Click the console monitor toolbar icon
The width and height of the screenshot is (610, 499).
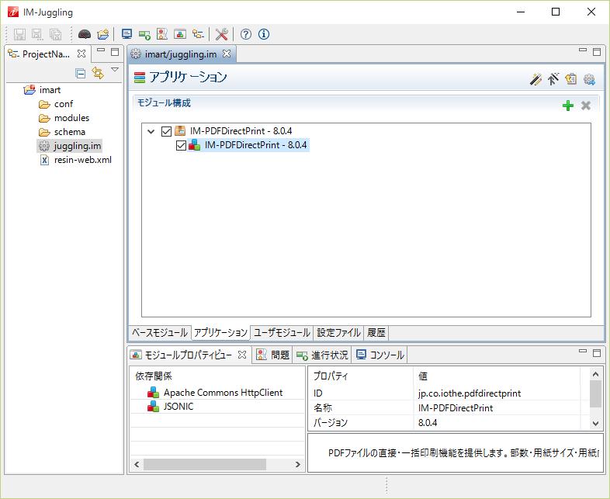coord(127,34)
